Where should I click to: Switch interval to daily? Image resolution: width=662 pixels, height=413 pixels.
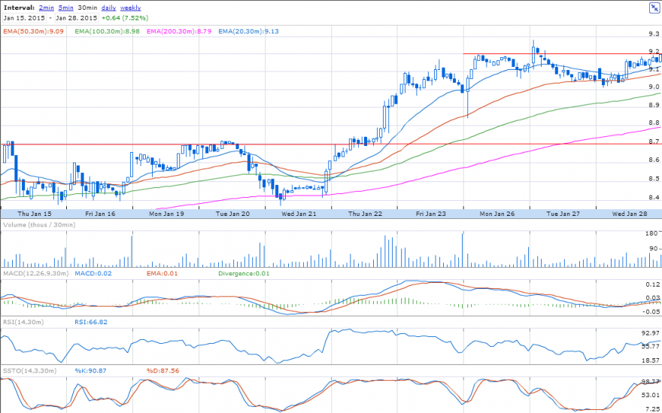click(109, 8)
